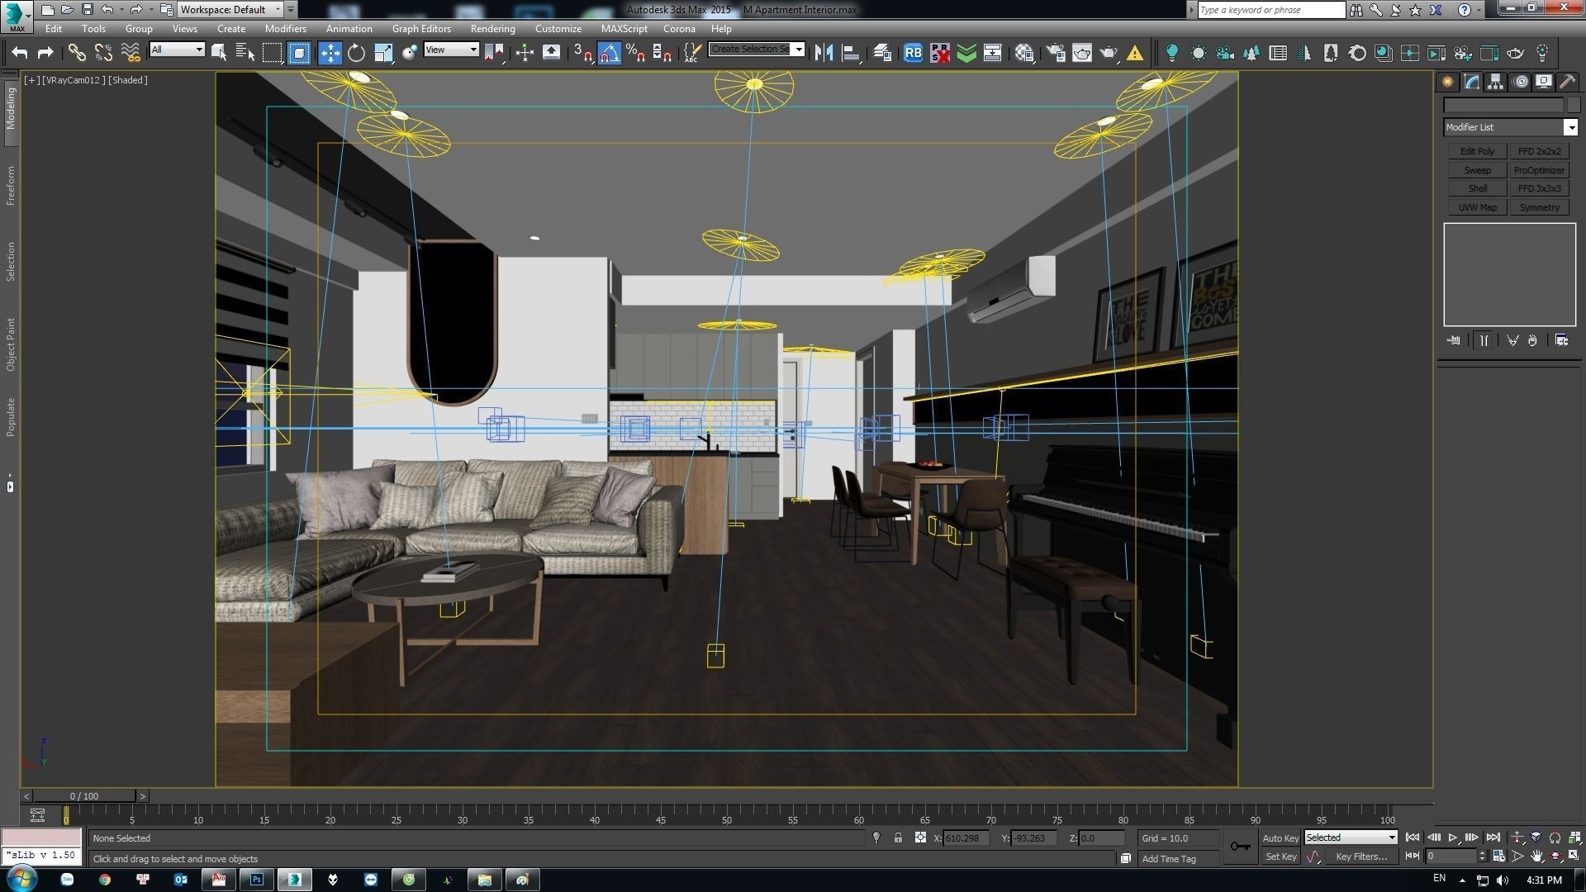
Task: Click the current frame number field
Action: tap(1450, 856)
